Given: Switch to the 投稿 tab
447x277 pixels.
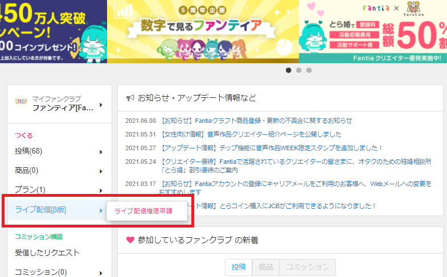Looking at the screenshot, I should click(x=239, y=267).
